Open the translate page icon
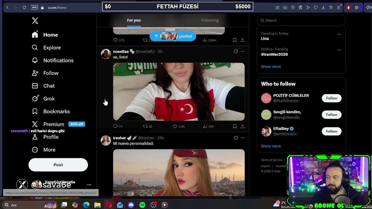Image resolution: width=372 pixels, height=209 pixels. pyautogui.click(x=301, y=8)
